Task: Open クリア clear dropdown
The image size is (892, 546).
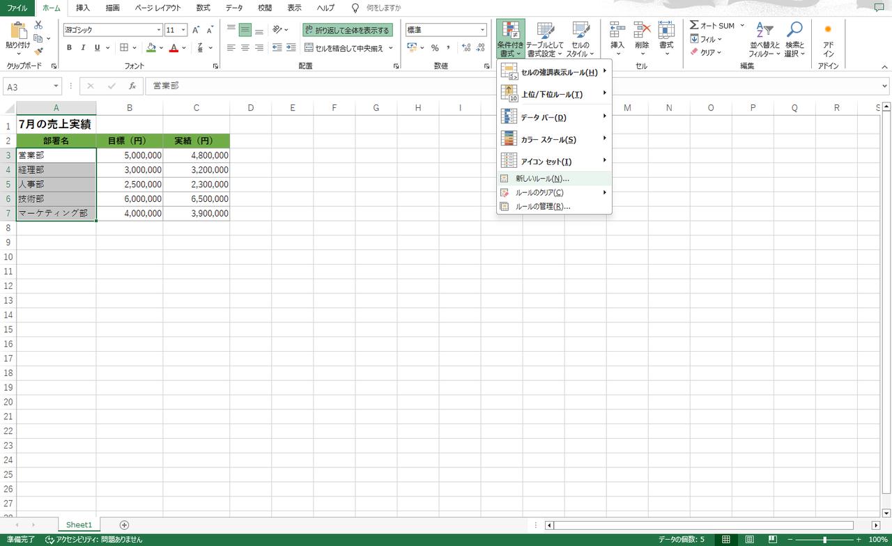Action: [707, 52]
